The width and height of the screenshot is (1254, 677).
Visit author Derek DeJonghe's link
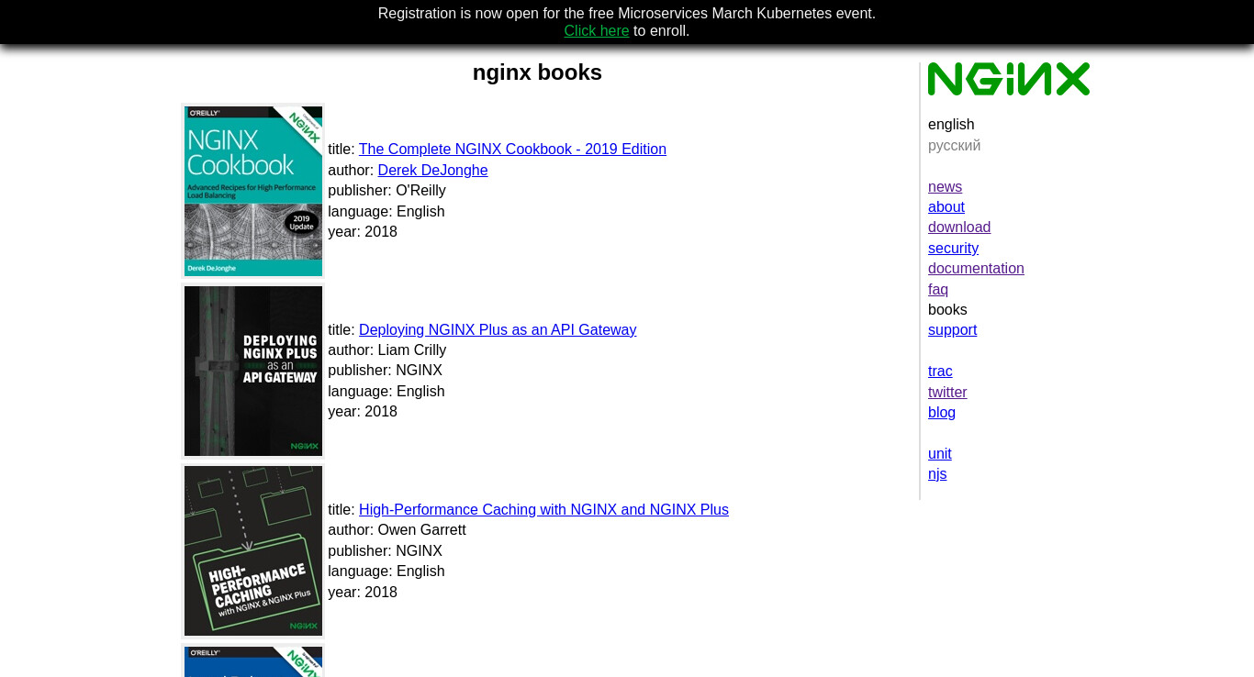click(x=432, y=171)
